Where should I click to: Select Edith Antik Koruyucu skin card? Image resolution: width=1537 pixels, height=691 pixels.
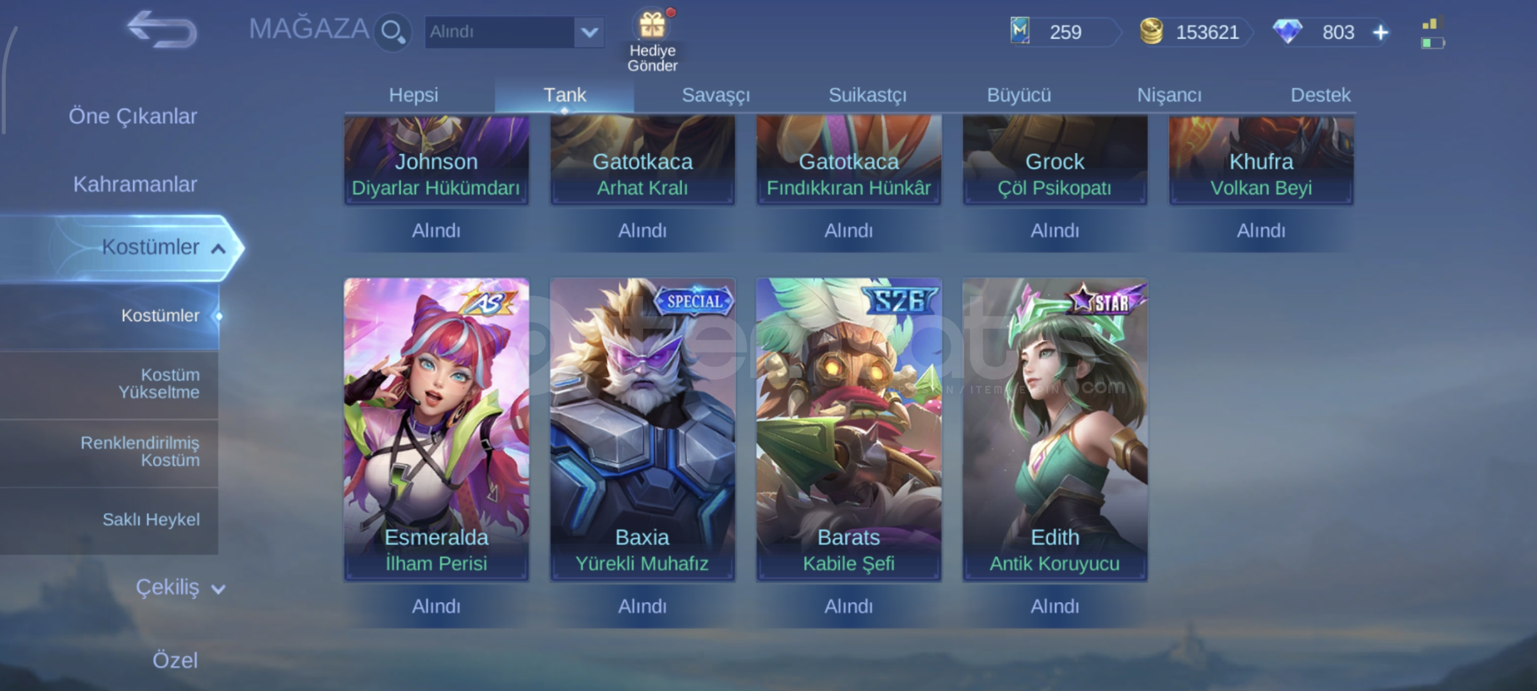(x=1055, y=429)
